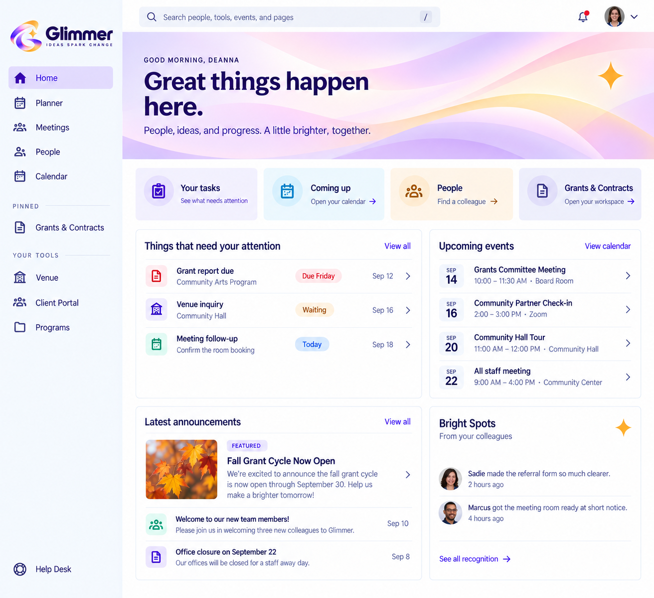Go to Home in the sidebar
The image size is (654, 598).
click(x=61, y=78)
